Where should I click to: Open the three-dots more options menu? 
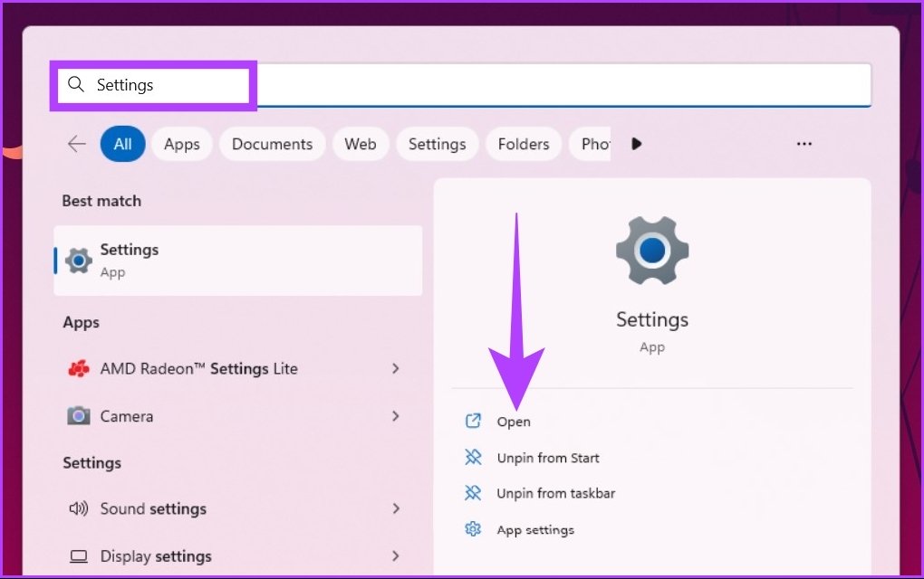point(804,144)
